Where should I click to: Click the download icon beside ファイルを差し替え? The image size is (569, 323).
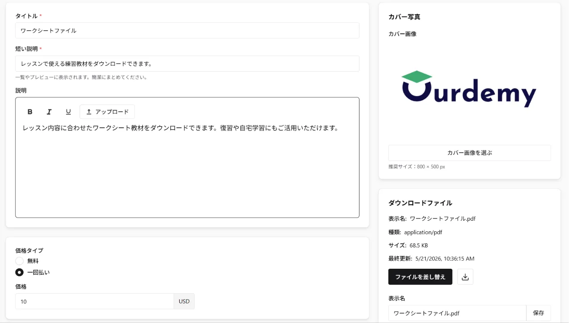point(465,277)
